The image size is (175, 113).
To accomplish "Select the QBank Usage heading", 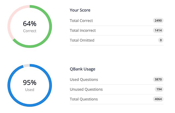I will pyautogui.click(x=82, y=69).
